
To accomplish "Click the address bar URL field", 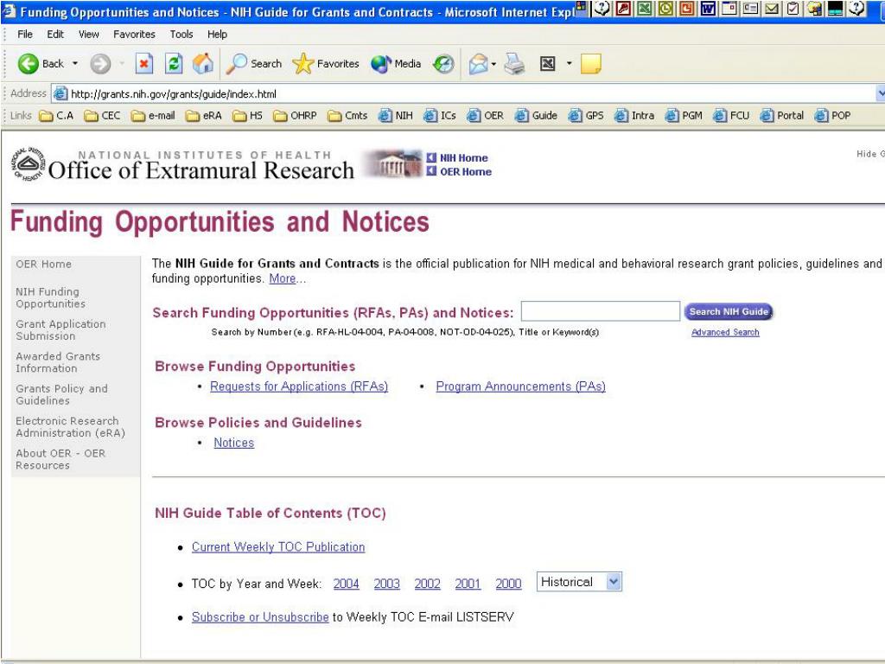I will (463, 93).
